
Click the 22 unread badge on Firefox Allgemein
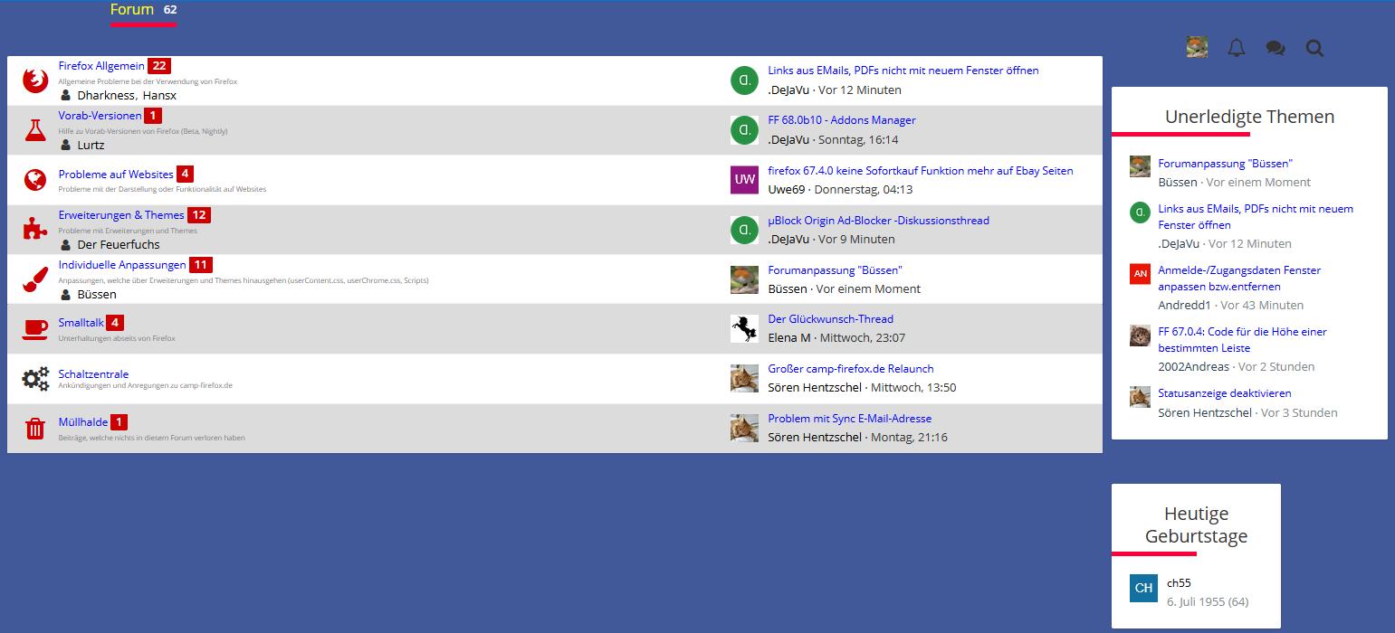pyautogui.click(x=159, y=66)
